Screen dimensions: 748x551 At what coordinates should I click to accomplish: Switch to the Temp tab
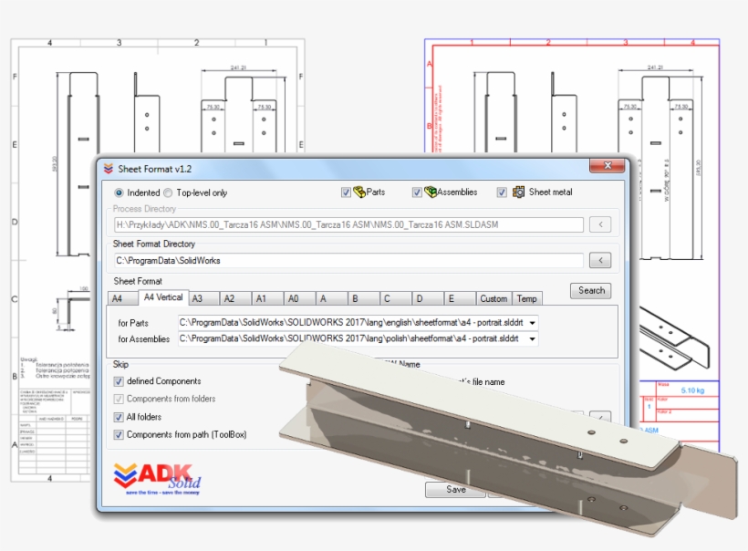(x=527, y=298)
